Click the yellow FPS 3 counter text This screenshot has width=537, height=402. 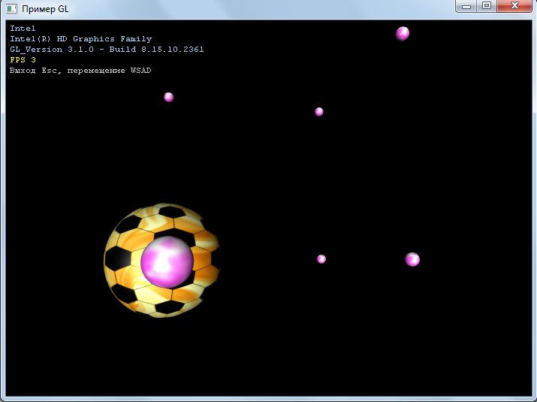pyautogui.click(x=23, y=60)
